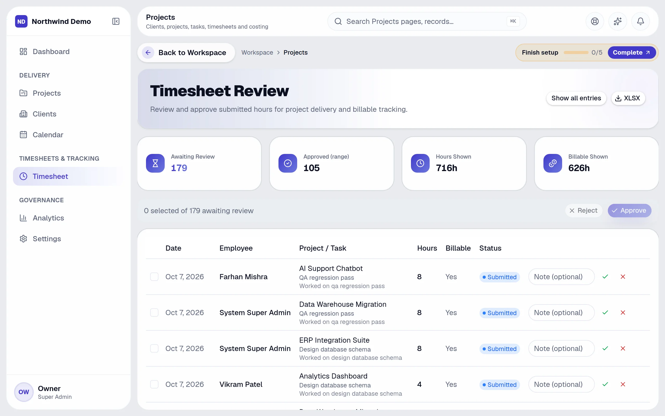Image resolution: width=665 pixels, height=416 pixels.
Task: Tick the ERP Integration Suite row checkbox
Action: point(154,348)
